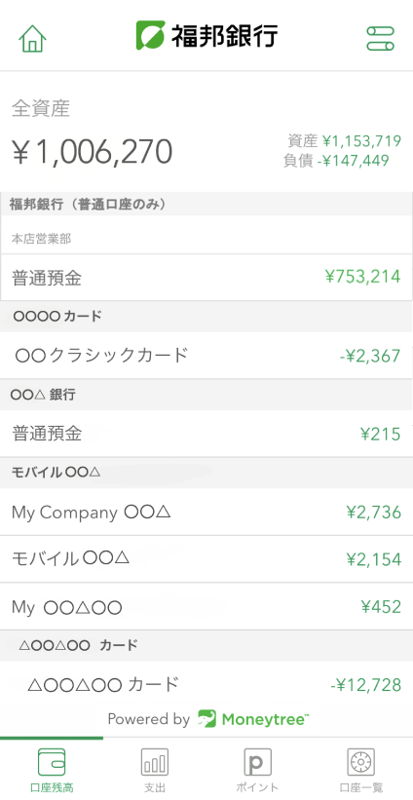
Task: Select the ○○△ 銀行 普通預金 ¥215 row
Action: [x=206, y=434]
